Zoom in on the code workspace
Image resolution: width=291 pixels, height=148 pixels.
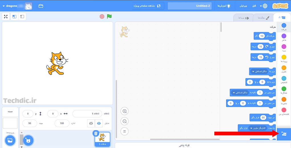point(125,111)
